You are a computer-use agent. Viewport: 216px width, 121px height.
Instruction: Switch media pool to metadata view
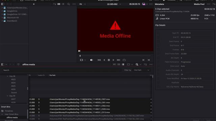coord(114,65)
